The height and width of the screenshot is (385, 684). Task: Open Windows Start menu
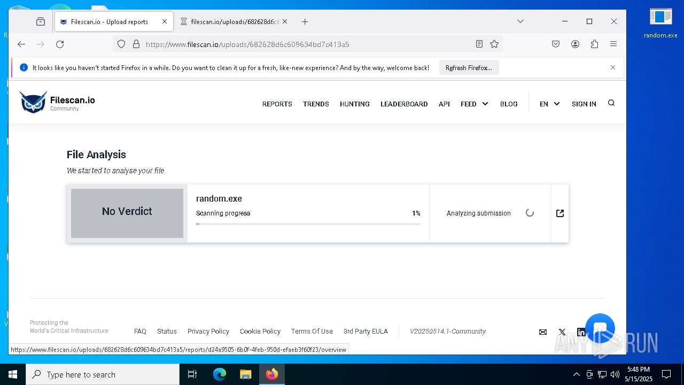pyautogui.click(x=13, y=374)
